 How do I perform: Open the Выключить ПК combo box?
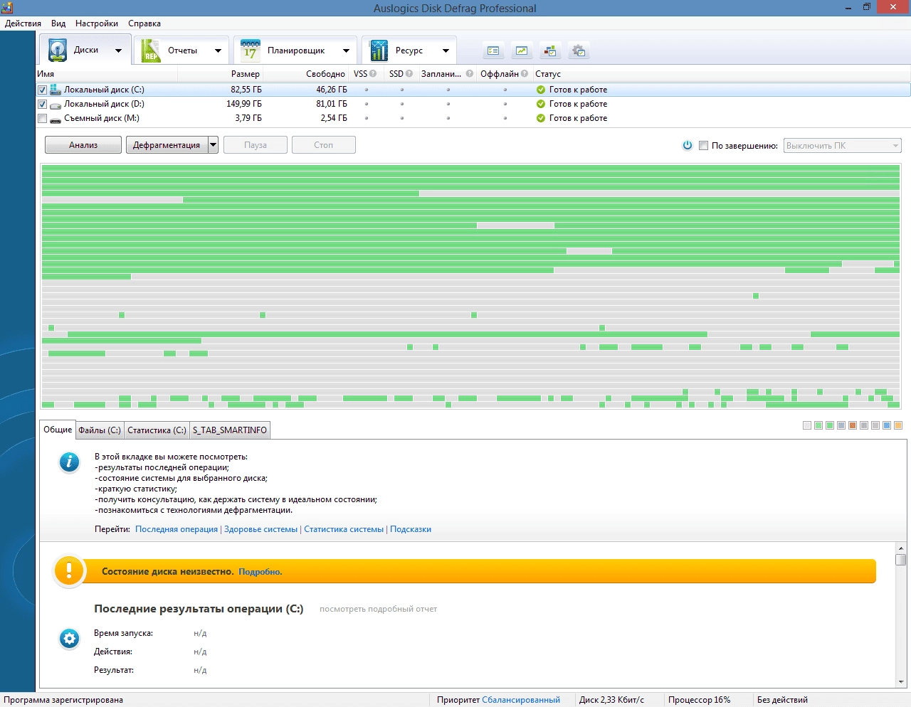point(843,145)
